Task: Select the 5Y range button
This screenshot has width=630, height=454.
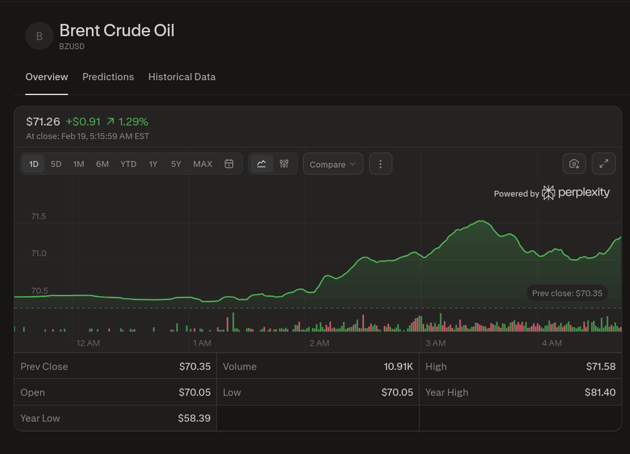Action: (x=176, y=164)
